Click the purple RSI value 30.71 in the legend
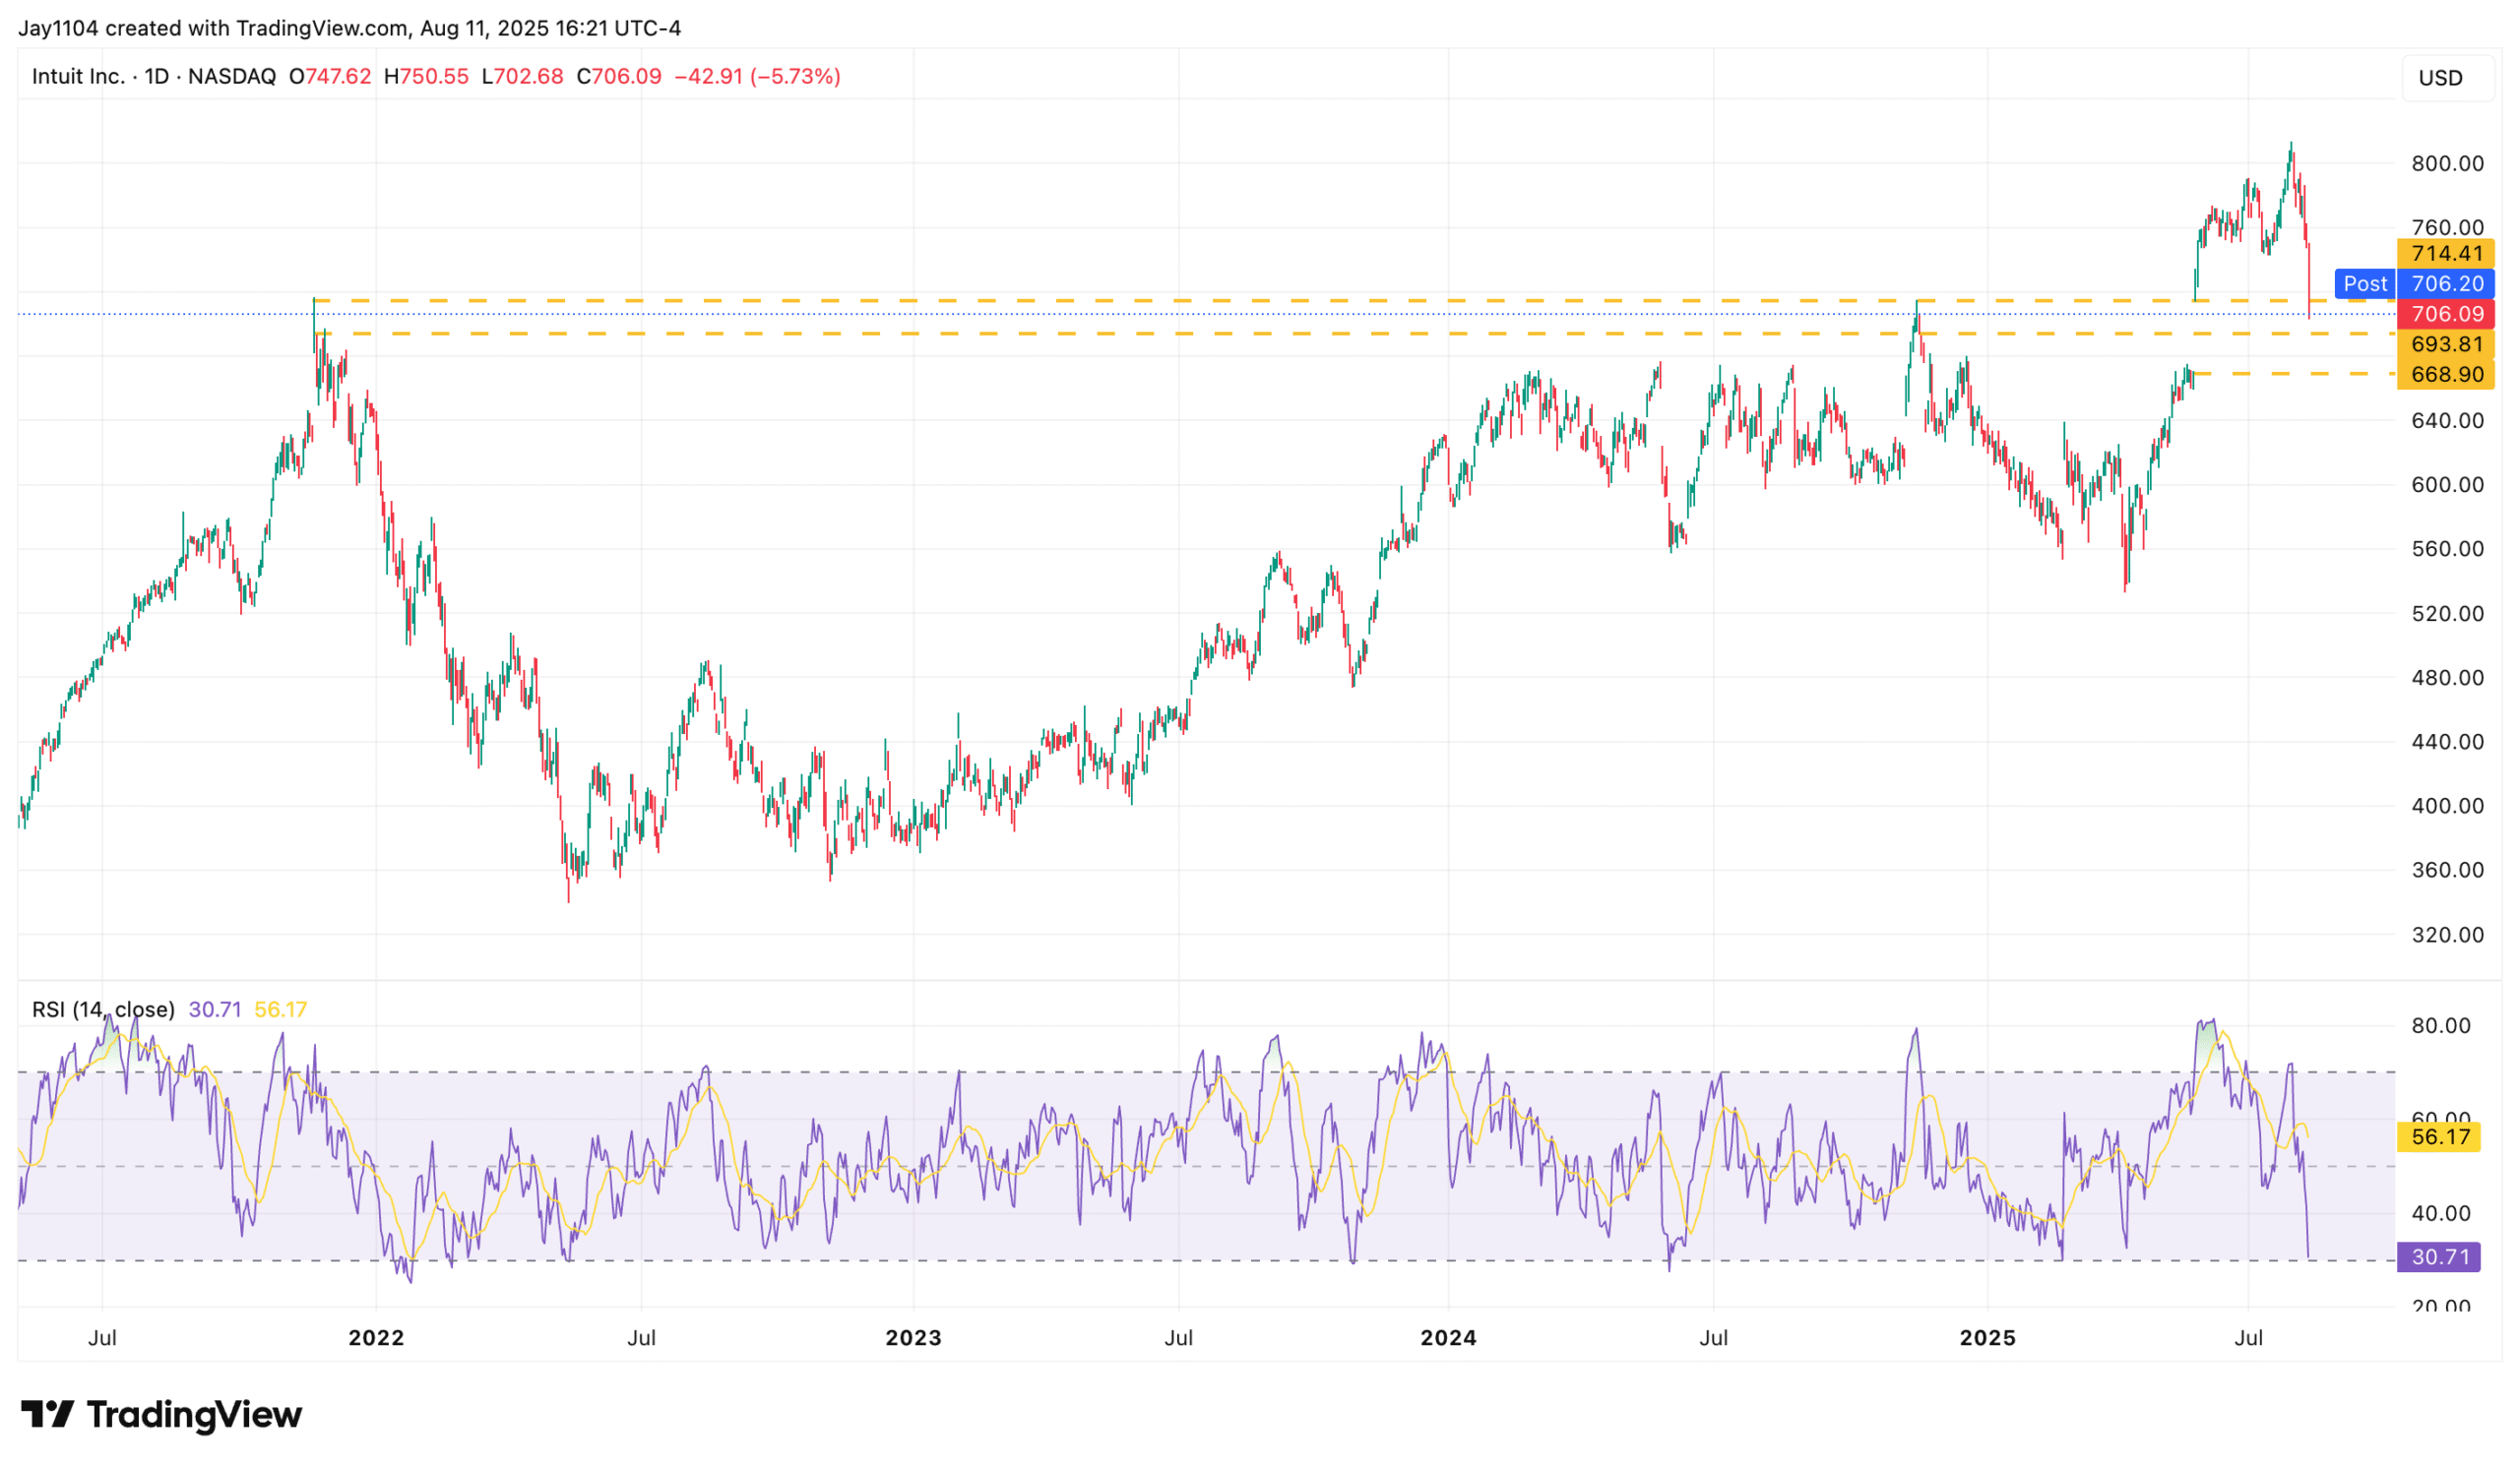Viewport: 2520px width, 1468px height. coord(215,1009)
